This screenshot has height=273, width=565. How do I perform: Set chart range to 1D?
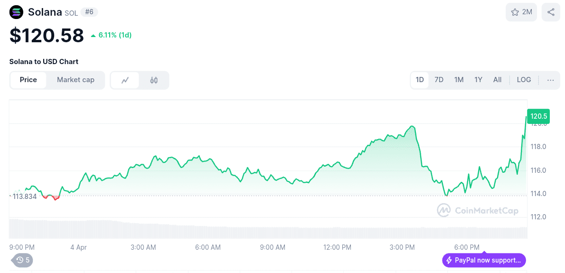pos(420,80)
